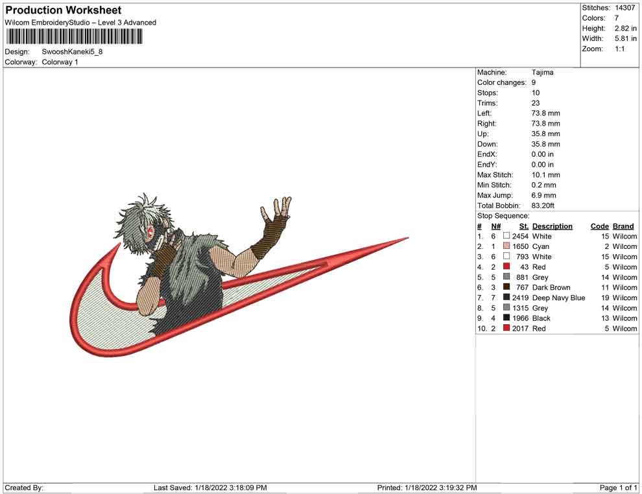
Task: Click the Cyan description in row 2
Action: (540, 246)
